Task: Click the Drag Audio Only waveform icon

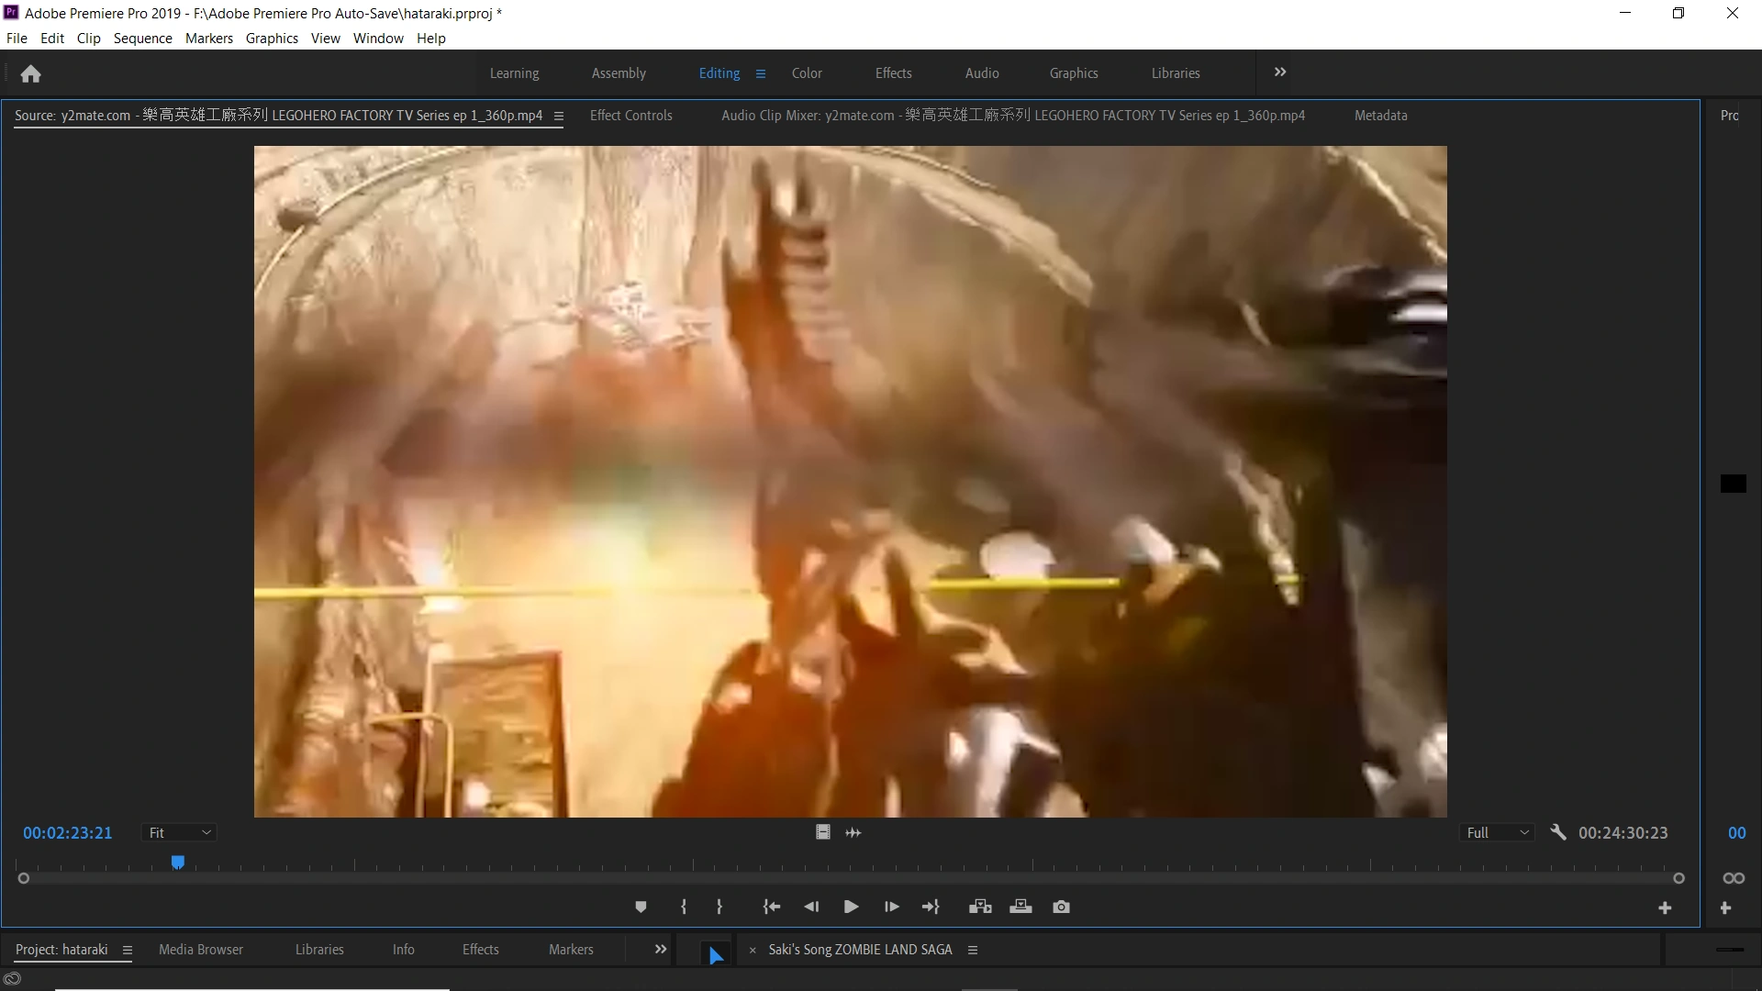Action: (853, 833)
